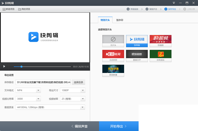
Task: Open the 视频比特率 3000 dropdown
Action: [x=28, y=99]
